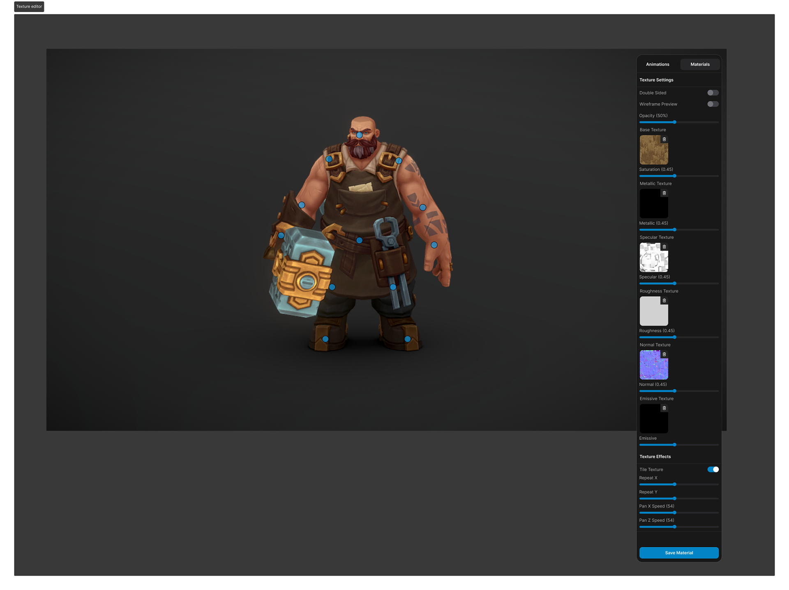
Task: Adjust the Pan X Speed (54) slider
Action: [x=679, y=513]
